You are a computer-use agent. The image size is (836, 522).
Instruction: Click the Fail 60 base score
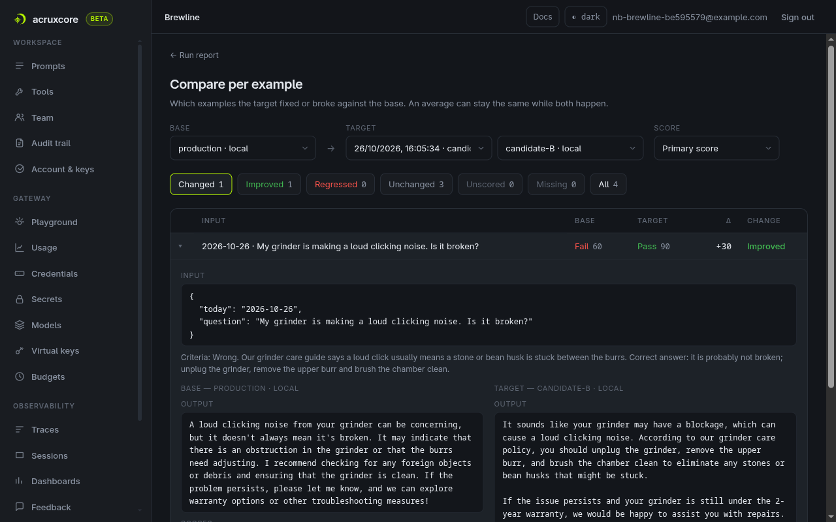[588, 247]
